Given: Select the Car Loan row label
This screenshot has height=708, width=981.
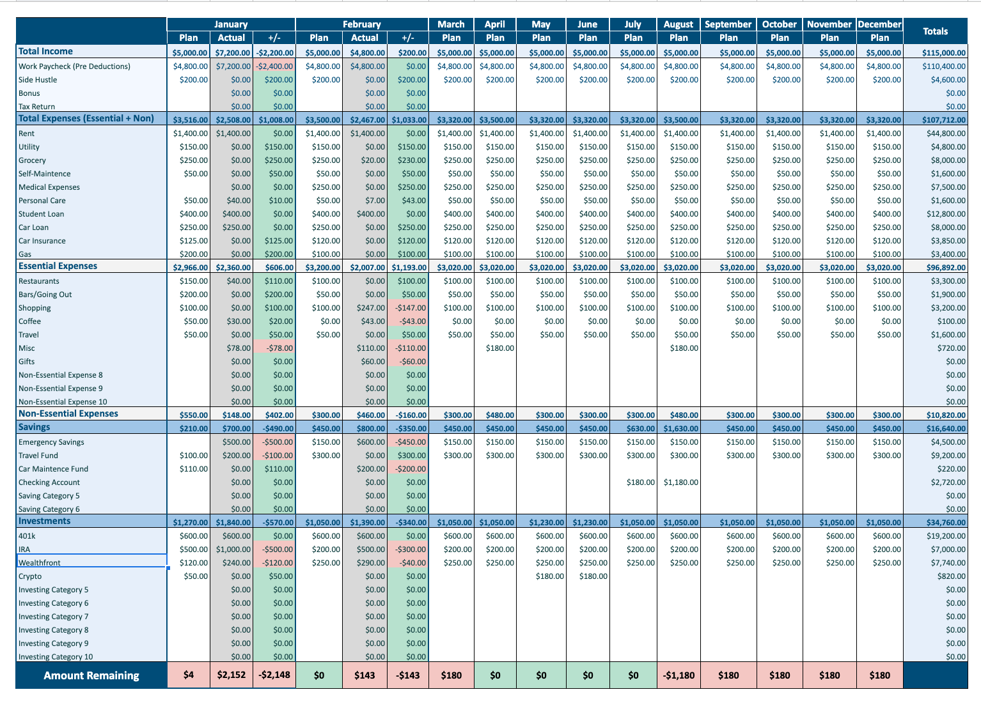Looking at the screenshot, I should coord(33,227).
